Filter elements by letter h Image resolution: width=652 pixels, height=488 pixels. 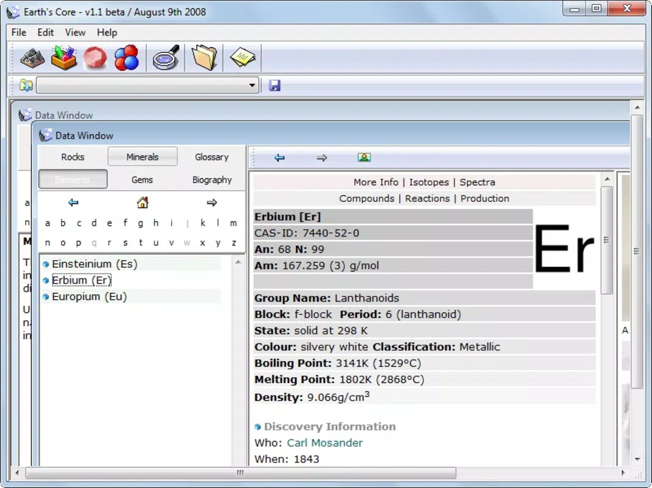pos(156,223)
